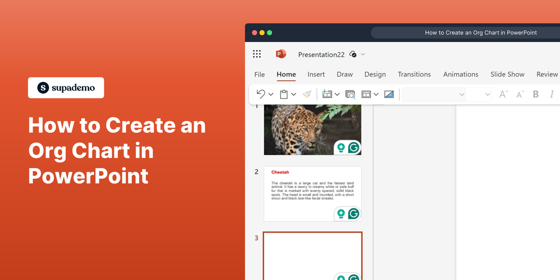Click the lightbulb icon on slide 2

pos(341,214)
